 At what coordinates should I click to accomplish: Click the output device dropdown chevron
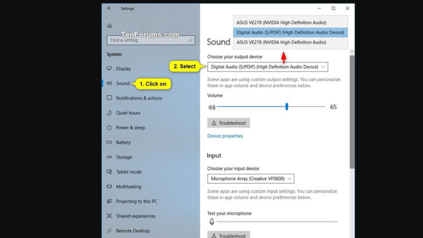[x=323, y=67]
